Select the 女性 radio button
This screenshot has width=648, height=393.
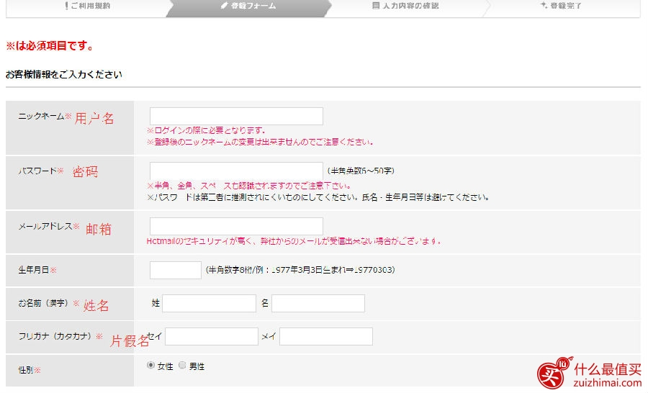pos(150,366)
